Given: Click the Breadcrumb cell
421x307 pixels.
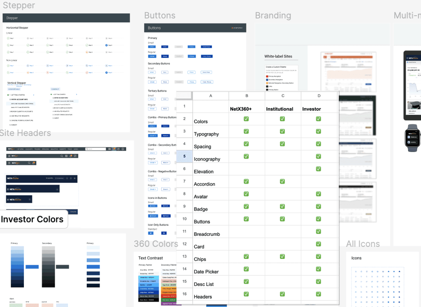Looking at the screenshot, I should click(211, 232).
